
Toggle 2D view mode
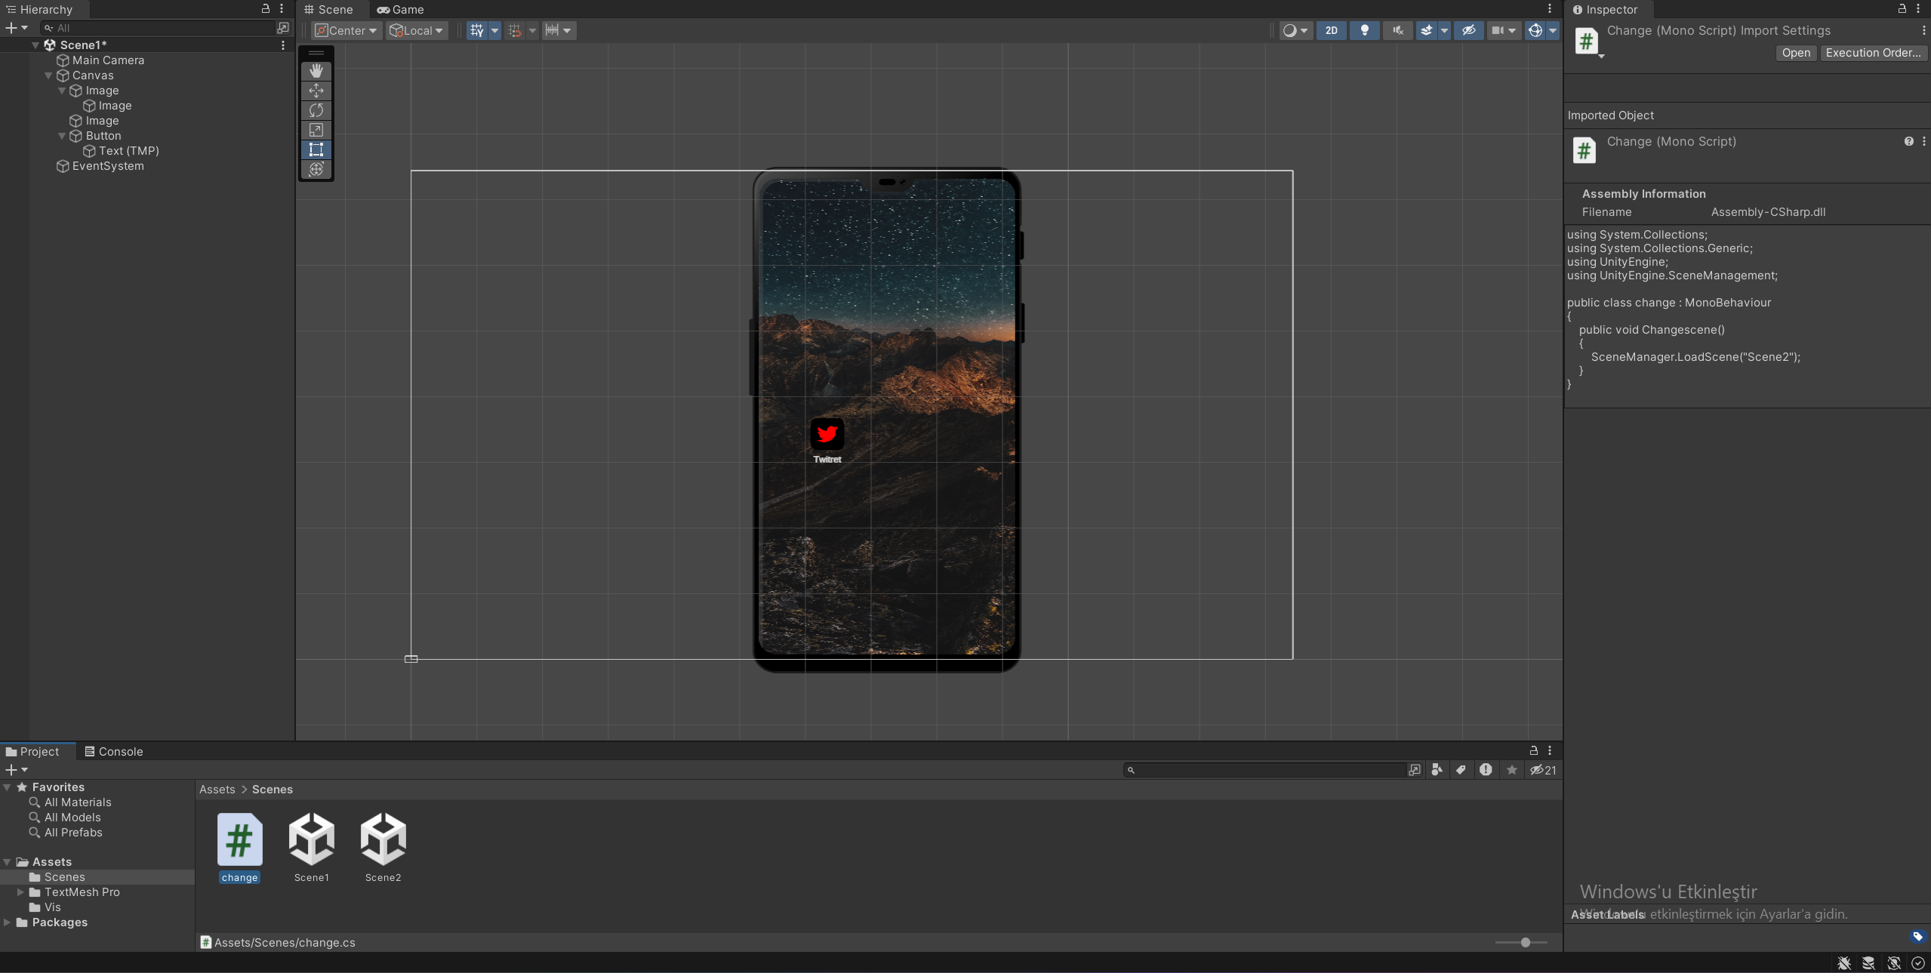(1331, 30)
